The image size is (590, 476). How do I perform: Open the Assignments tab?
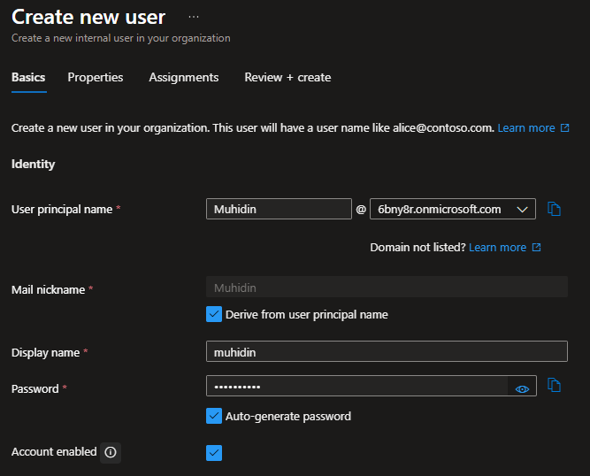click(x=183, y=78)
